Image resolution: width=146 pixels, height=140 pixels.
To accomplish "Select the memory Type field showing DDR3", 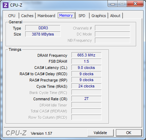I will click(43, 28).
